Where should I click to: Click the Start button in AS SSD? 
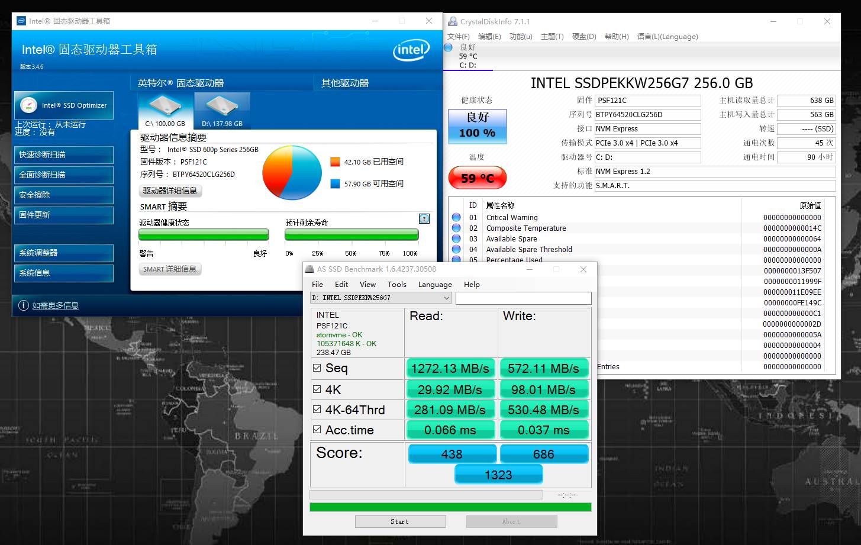tap(400, 521)
